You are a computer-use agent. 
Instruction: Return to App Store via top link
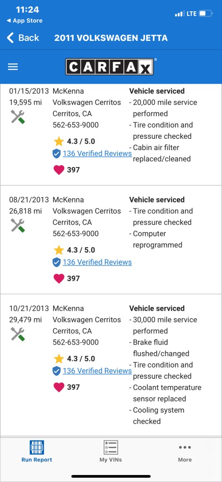pyautogui.click(x=24, y=21)
